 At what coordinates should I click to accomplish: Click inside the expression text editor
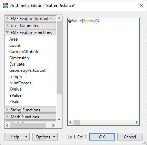[x=104, y=69]
